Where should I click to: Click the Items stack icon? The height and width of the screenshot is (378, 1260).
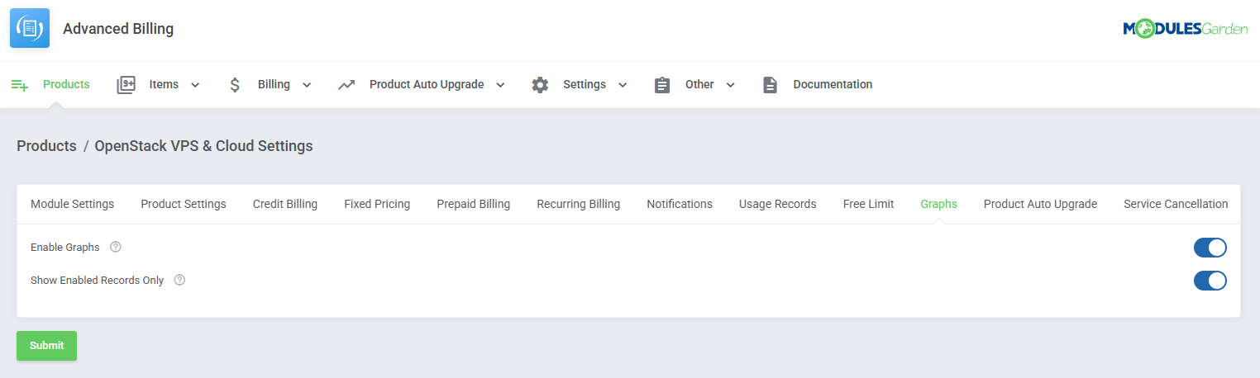tap(126, 85)
